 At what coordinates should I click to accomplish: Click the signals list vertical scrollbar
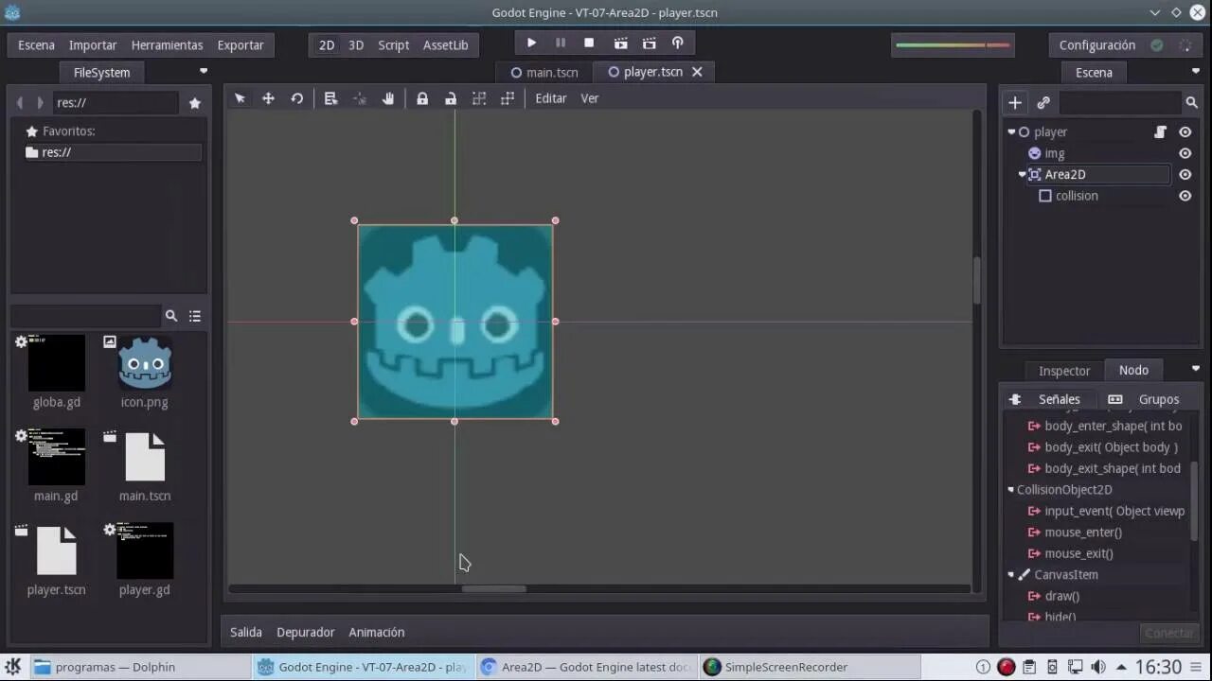pos(1195,501)
